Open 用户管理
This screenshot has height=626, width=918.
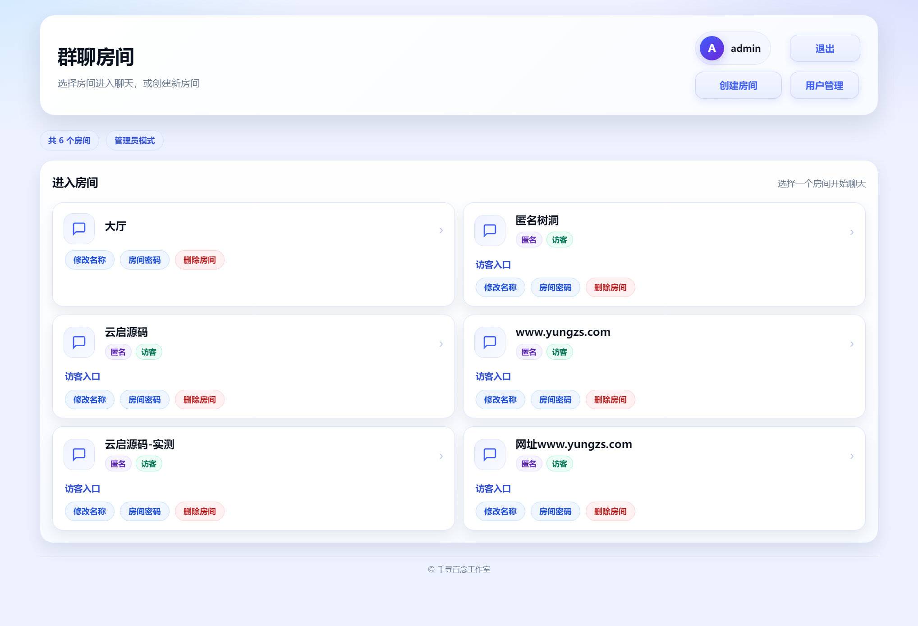pyautogui.click(x=824, y=85)
